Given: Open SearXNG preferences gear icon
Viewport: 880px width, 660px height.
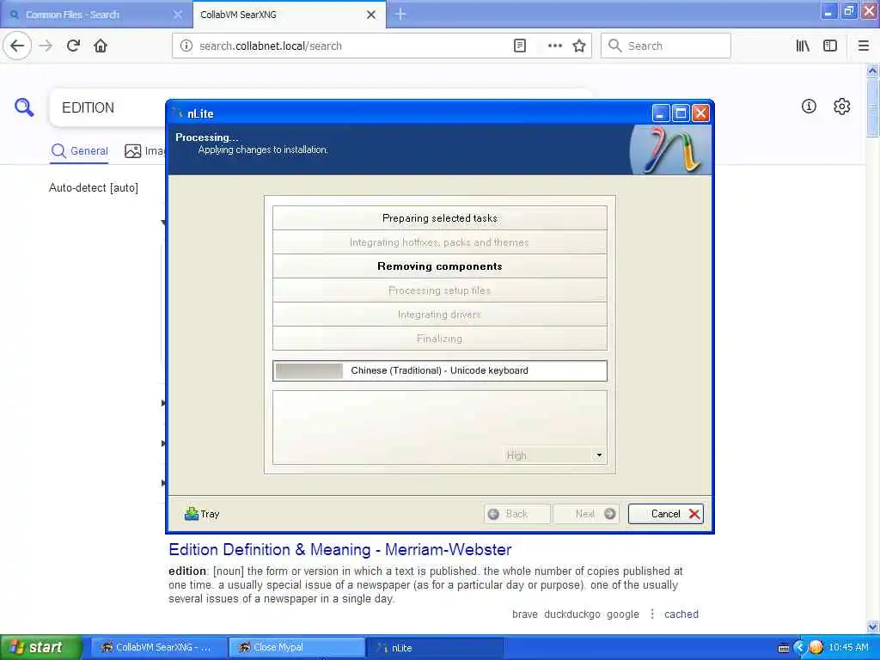Looking at the screenshot, I should click(x=842, y=106).
